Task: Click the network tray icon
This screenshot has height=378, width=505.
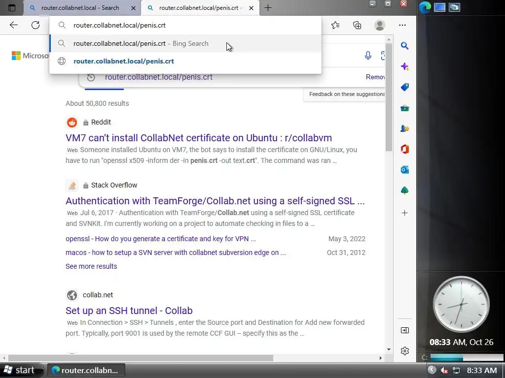Action: point(456,370)
